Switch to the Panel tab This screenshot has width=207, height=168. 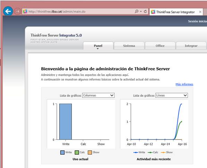point(98,46)
